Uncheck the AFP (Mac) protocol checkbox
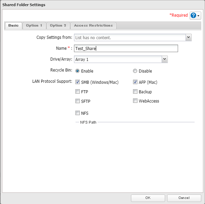The width and height of the screenshot is (205, 204). tap(135, 82)
